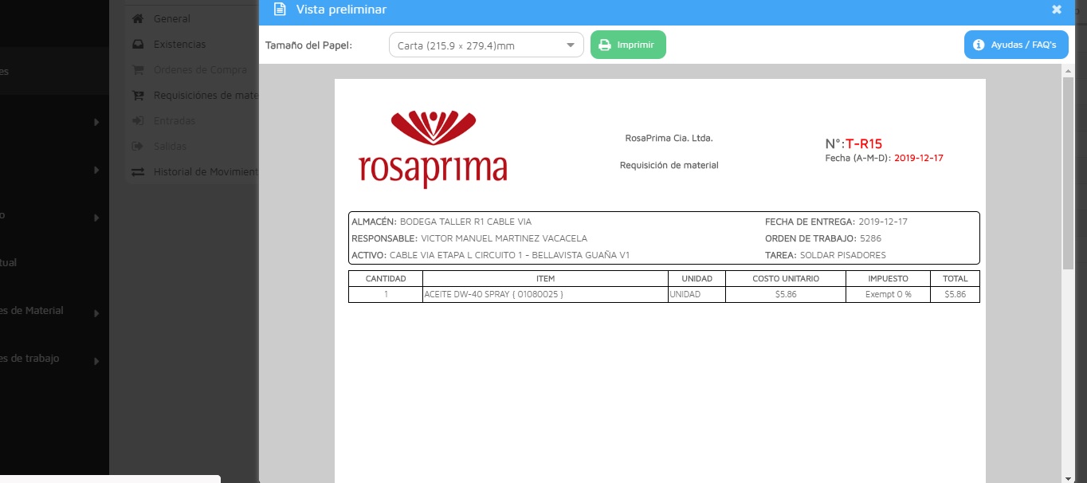Expand the 'de trabajo' sidebar submenu arrow

coord(96,361)
